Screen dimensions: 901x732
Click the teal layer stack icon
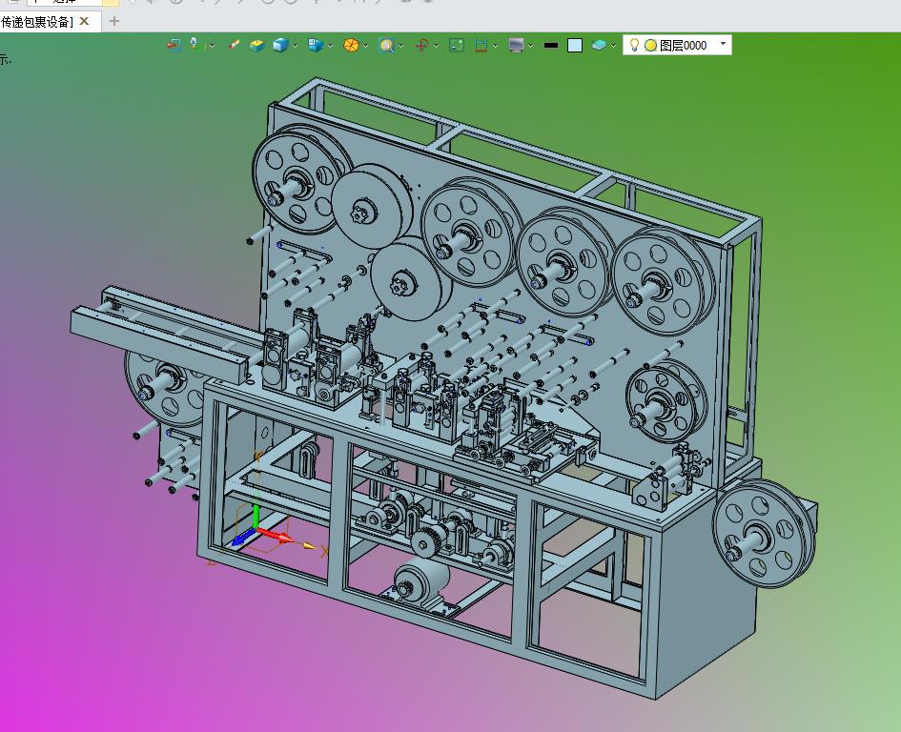coord(599,45)
